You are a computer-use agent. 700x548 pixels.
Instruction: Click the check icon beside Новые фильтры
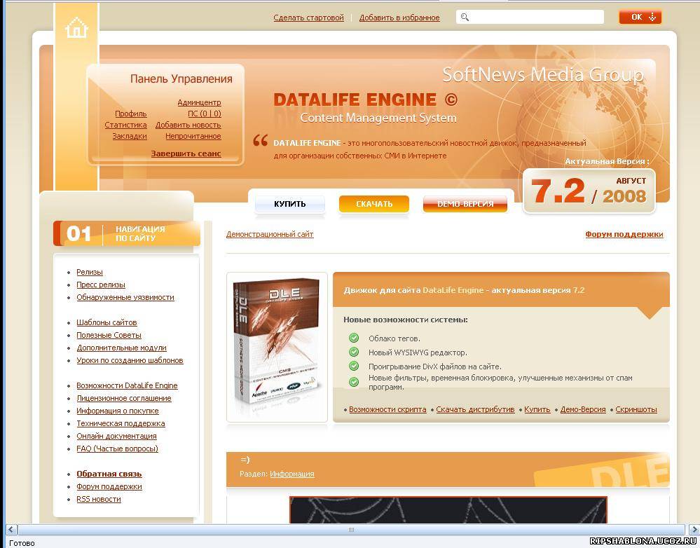tap(354, 382)
